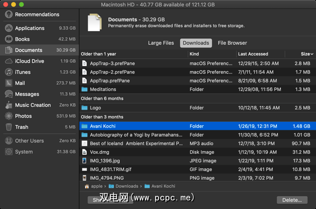
Task: Open iCloud Drive cloud icon
Action: click(x=8, y=61)
